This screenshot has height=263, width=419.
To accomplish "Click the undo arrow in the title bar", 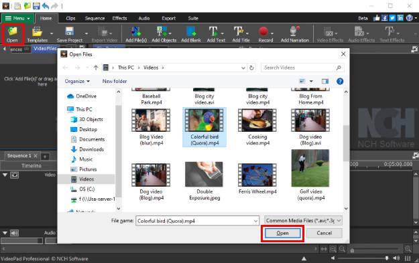I will tap(46, 5).
